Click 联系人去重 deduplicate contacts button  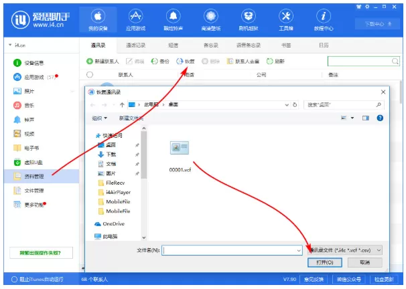click(243, 62)
